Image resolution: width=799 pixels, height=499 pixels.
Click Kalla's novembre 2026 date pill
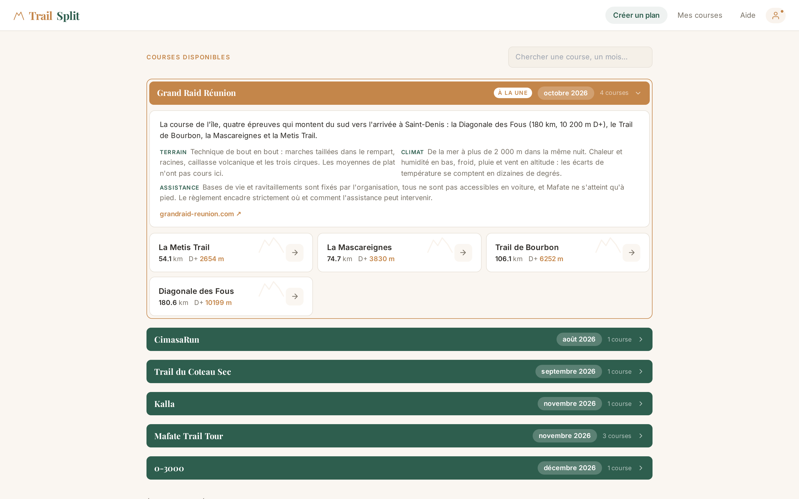tap(570, 404)
